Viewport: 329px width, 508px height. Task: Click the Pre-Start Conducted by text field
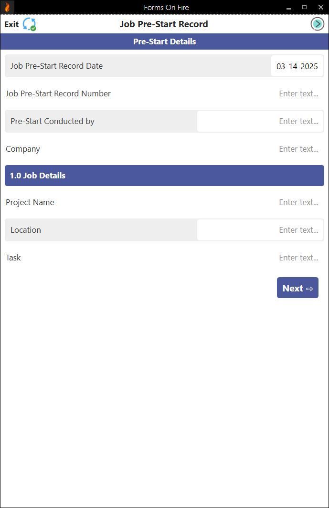click(260, 121)
